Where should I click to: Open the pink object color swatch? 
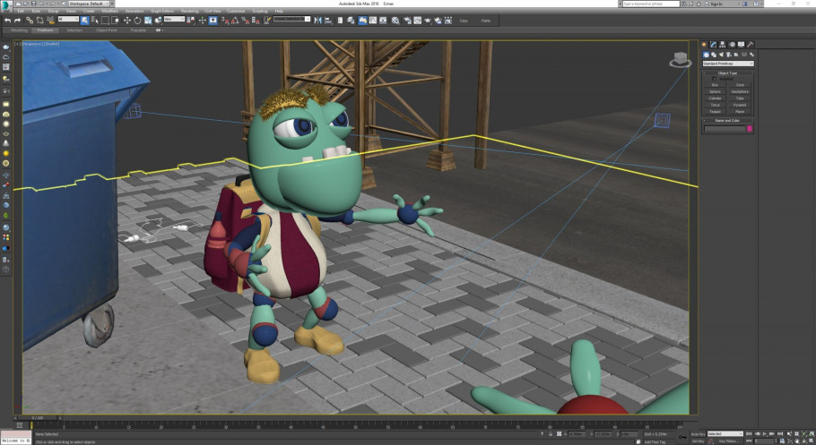pos(750,129)
